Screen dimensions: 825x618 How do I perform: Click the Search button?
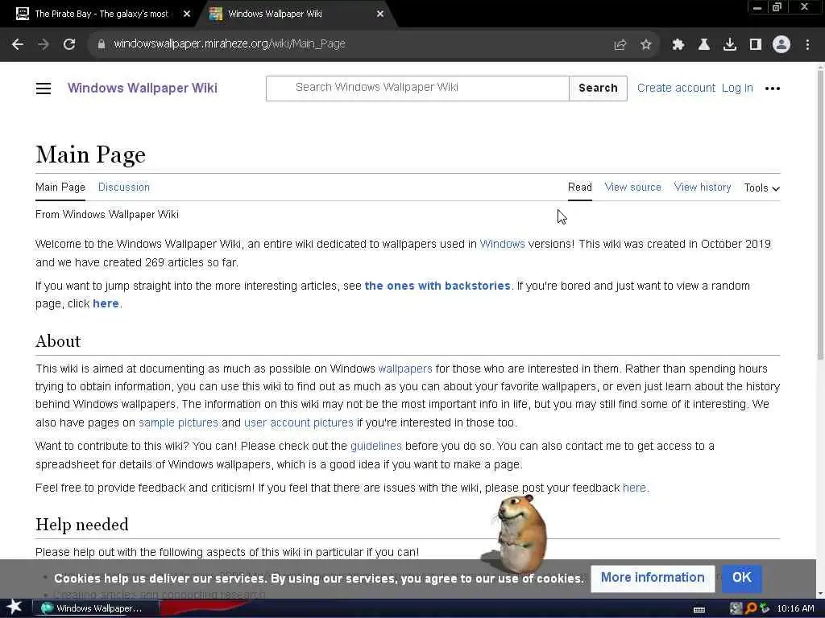[598, 89]
